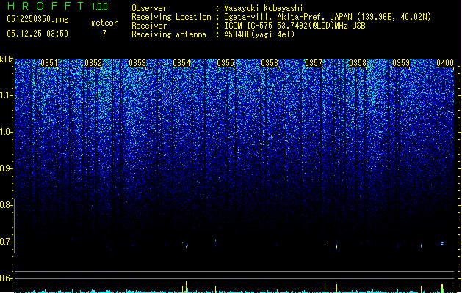
Task: Click the date stamp 05.12.25 03:50
Action: pos(37,34)
